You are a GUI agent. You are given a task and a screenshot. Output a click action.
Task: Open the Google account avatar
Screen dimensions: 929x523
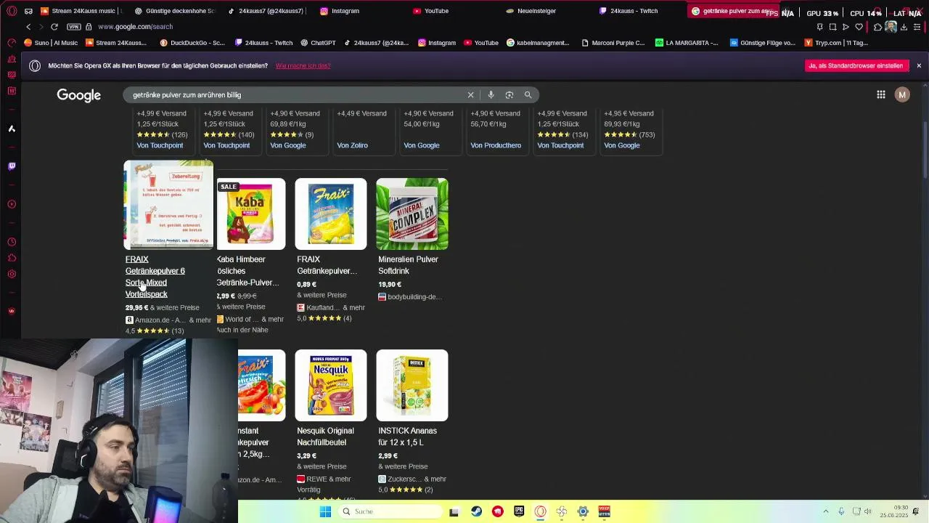coord(902,95)
